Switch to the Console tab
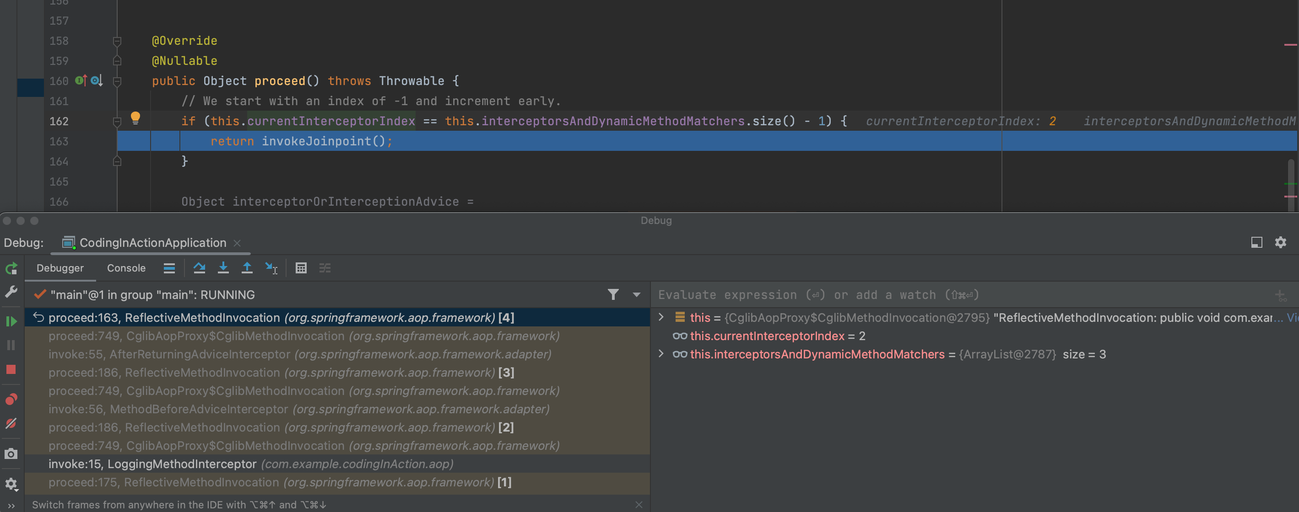Viewport: 1299px width, 512px height. [126, 268]
